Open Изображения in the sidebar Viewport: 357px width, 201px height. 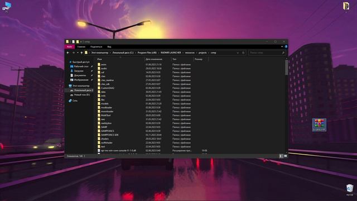(x=81, y=80)
